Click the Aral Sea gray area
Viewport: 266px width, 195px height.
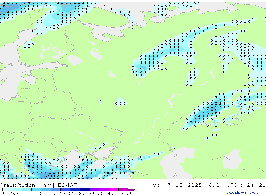click(232, 160)
